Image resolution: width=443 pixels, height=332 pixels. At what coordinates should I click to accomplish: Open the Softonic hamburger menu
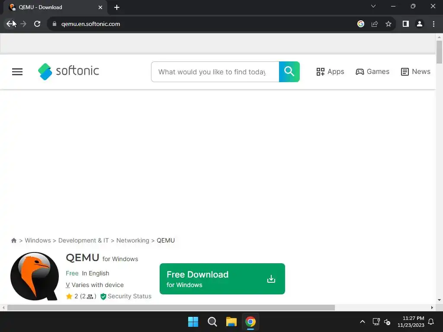pos(17,72)
